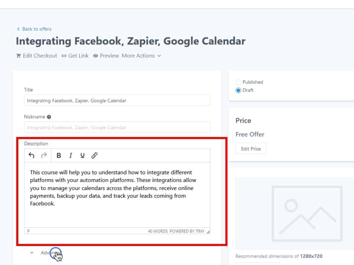Expand the Advanced section
Image resolution: width=354 pixels, height=265 pixels.
[x=47, y=253]
